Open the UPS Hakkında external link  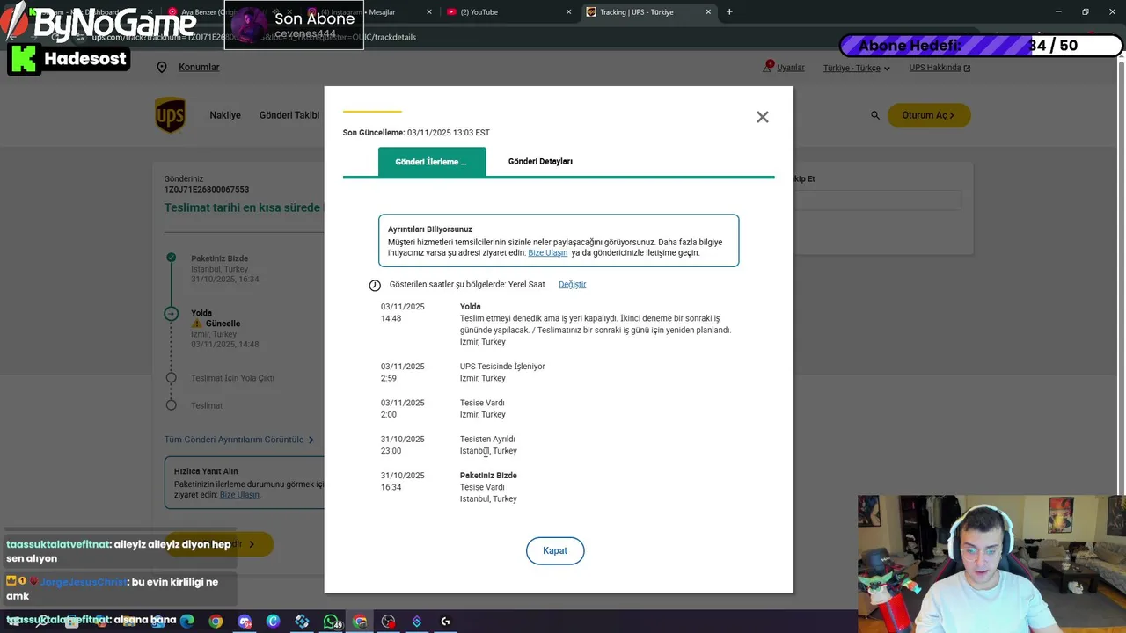tap(940, 68)
